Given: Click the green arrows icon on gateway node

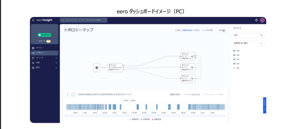Looking at the screenshot, I should [120, 68].
